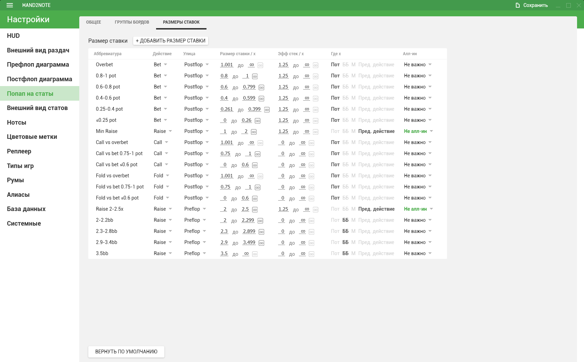Click the 0.799 upper bet size field
The image size is (584, 362).
point(249,87)
